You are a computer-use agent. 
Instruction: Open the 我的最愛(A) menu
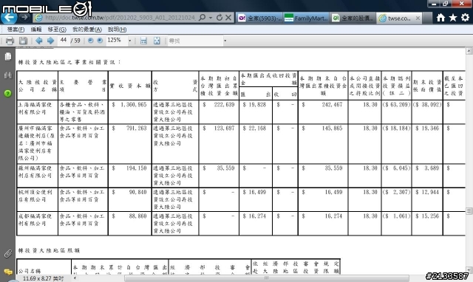87,30
